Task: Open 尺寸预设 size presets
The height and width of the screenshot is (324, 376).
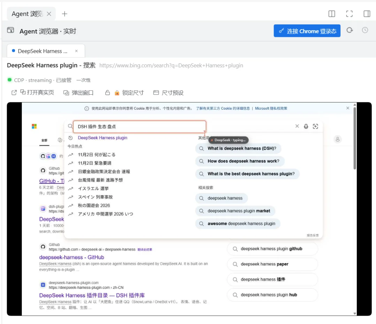Action: 169,93
